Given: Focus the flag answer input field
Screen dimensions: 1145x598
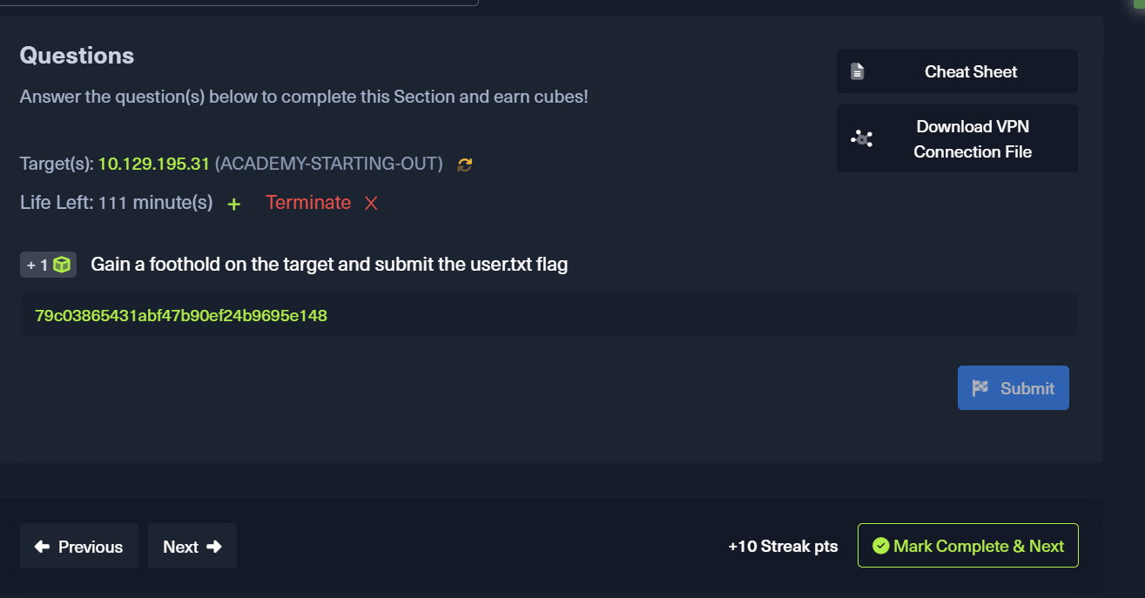Looking at the screenshot, I should [x=549, y=315].
